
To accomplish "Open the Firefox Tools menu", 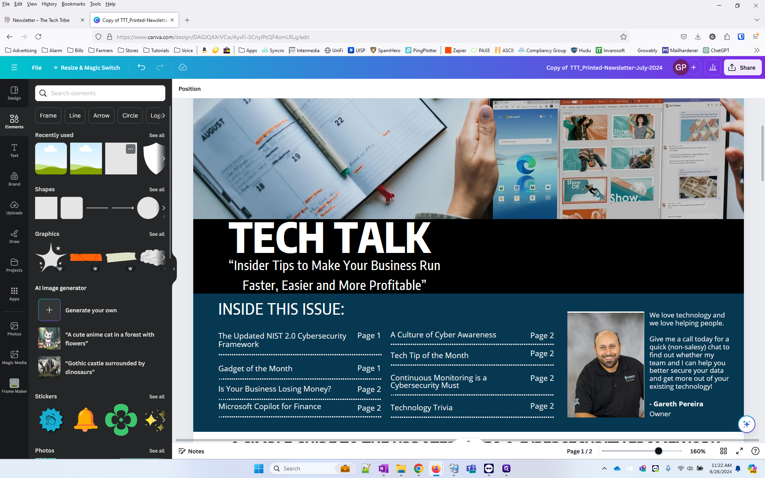I will coord(95,4).
